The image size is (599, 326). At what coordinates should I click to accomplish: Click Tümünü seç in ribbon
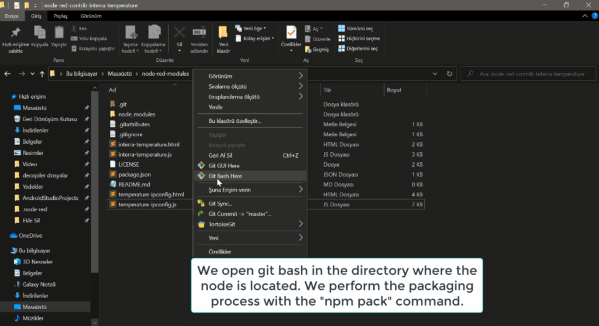[356, 28]
